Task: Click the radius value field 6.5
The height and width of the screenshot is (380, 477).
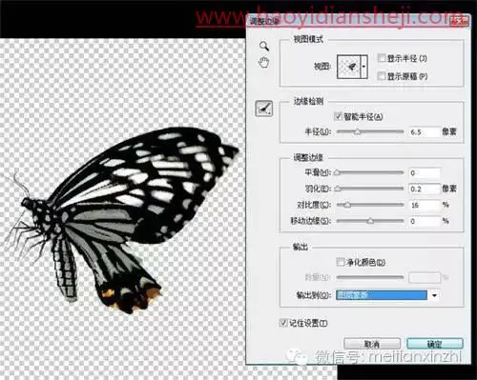Action: click(425, 131)
